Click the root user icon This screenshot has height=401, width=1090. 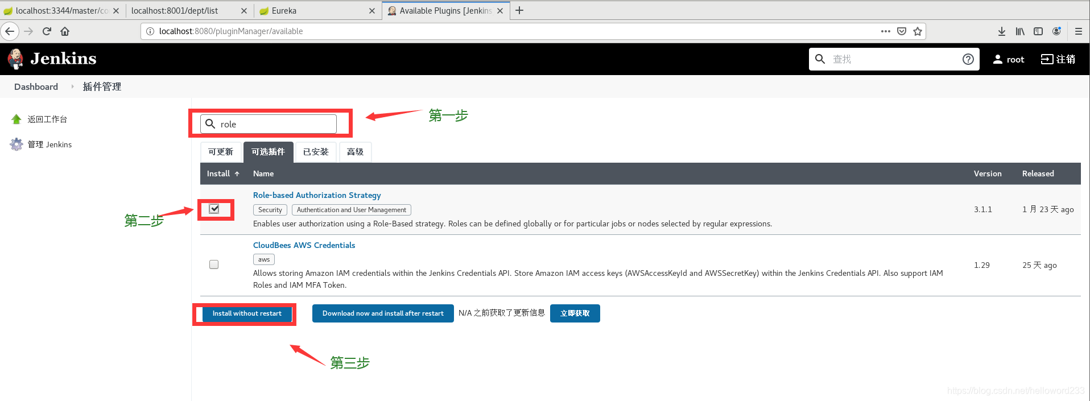pos(998,59)
